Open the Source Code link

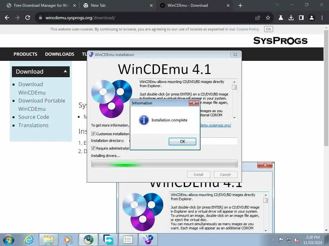[x=34, y=117]
